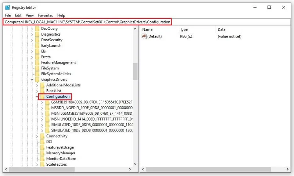Click the MonitorDataStore folder icon
This screenshot has width=294, height=176.
point(42,159)
